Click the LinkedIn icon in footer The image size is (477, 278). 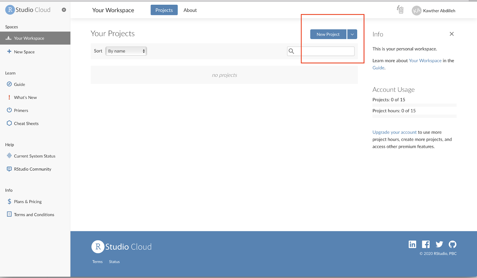pyautogui.click(x=412, y=244)
